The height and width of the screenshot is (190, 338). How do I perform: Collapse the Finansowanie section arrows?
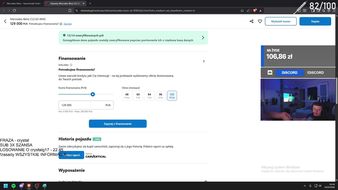point(204,61)
